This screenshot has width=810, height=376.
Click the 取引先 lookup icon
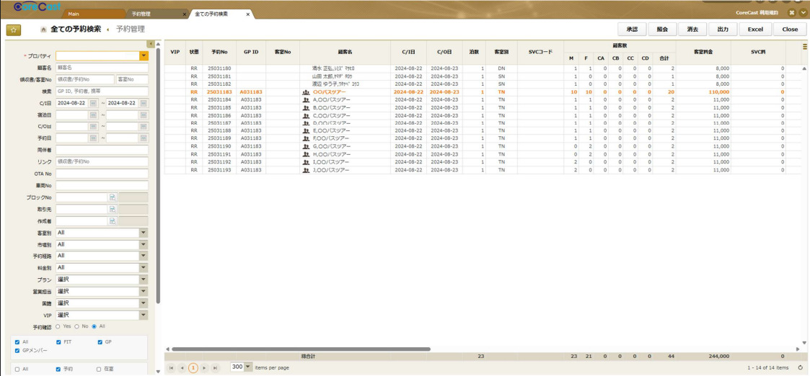113,209
